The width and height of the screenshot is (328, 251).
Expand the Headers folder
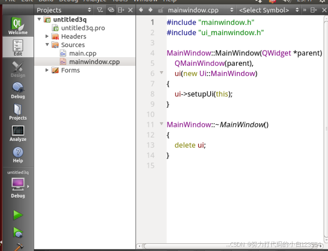47,37
